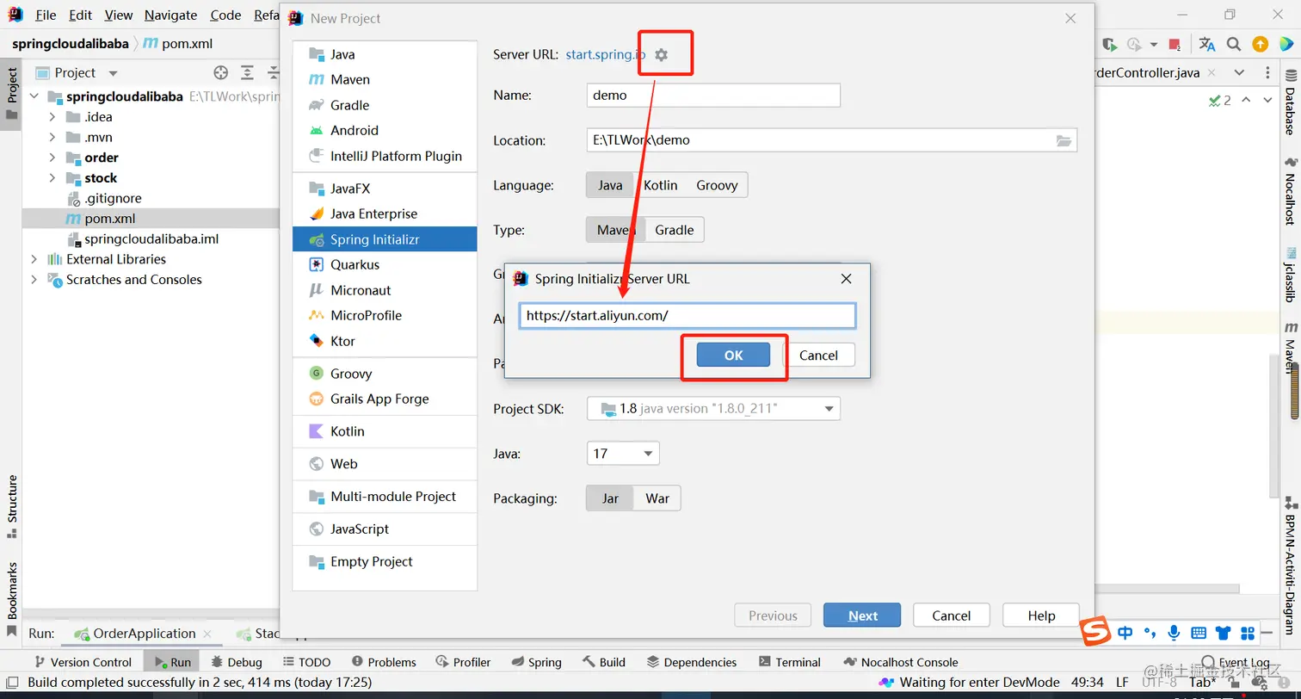Set Type to Gradle
The width and height of the screenshot is (1301, 699).
(x=675, y=230)
